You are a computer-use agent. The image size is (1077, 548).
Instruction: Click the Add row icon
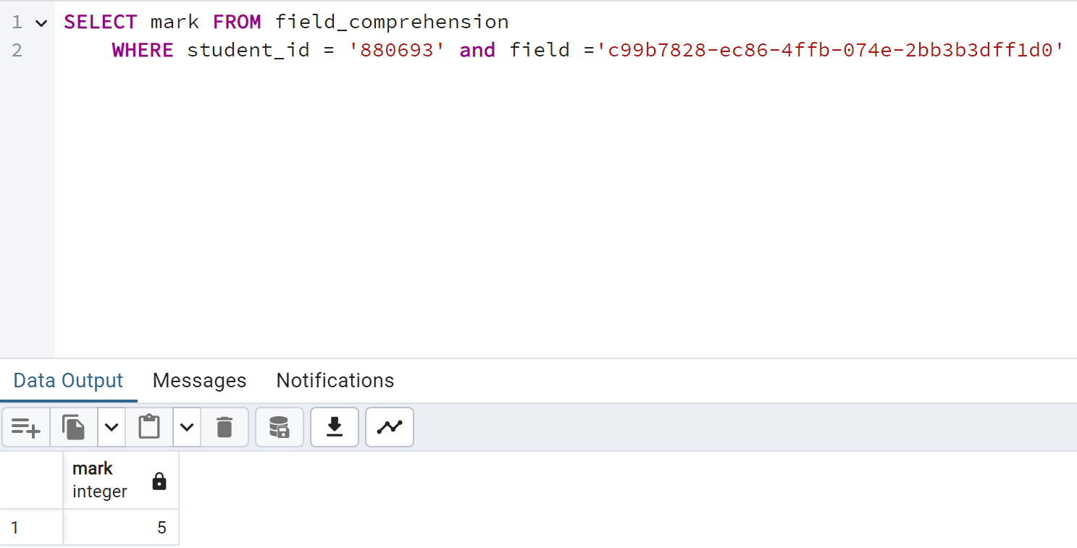[26, 427]
